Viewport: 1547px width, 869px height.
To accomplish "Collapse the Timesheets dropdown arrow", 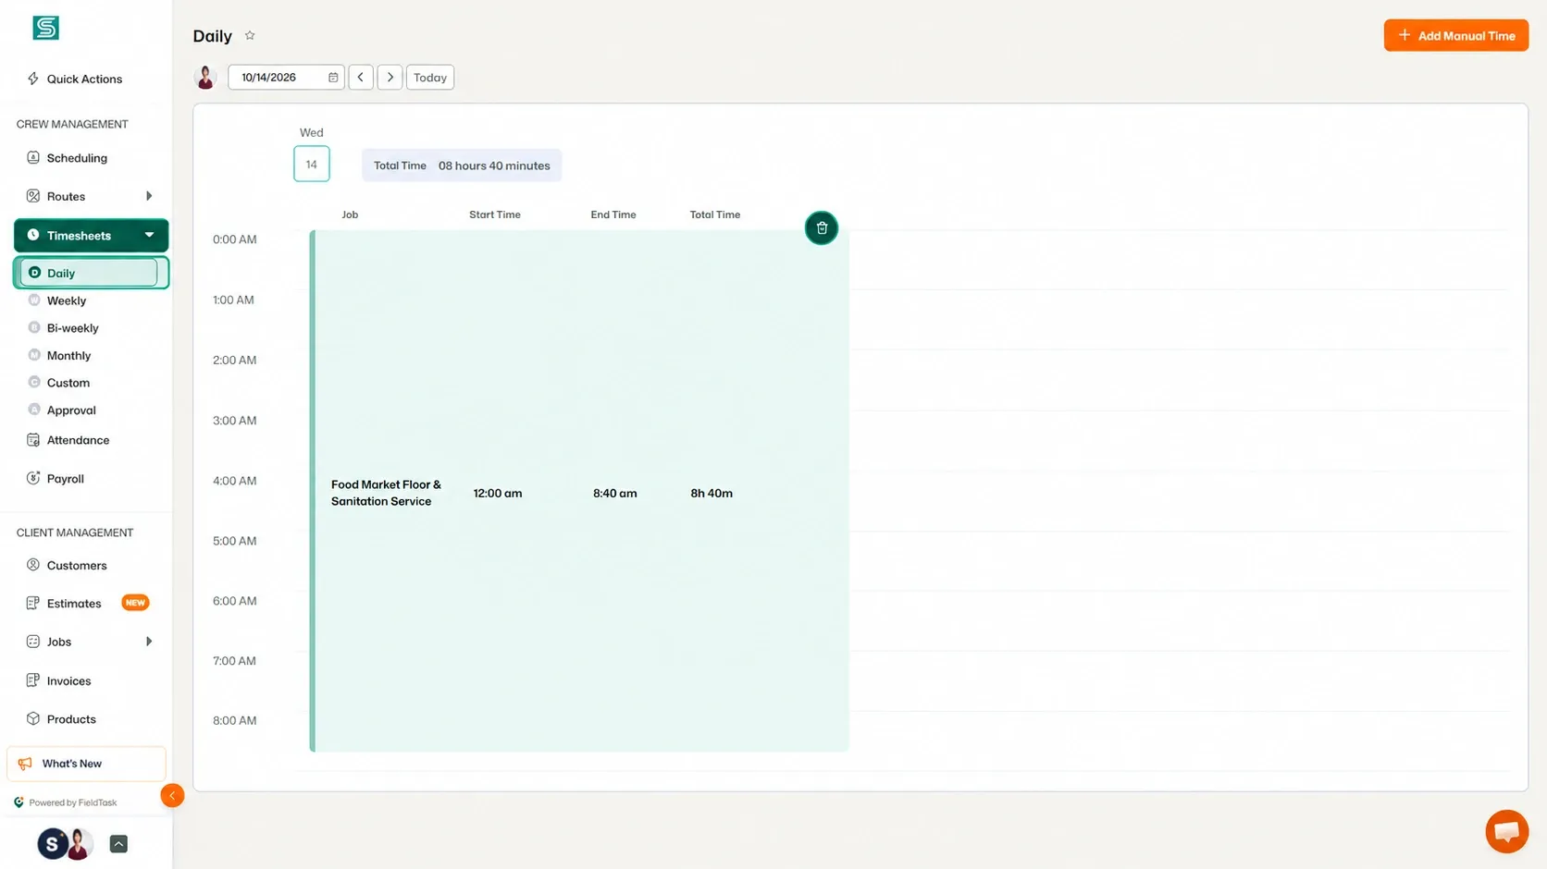I will [x=149, y=235].
